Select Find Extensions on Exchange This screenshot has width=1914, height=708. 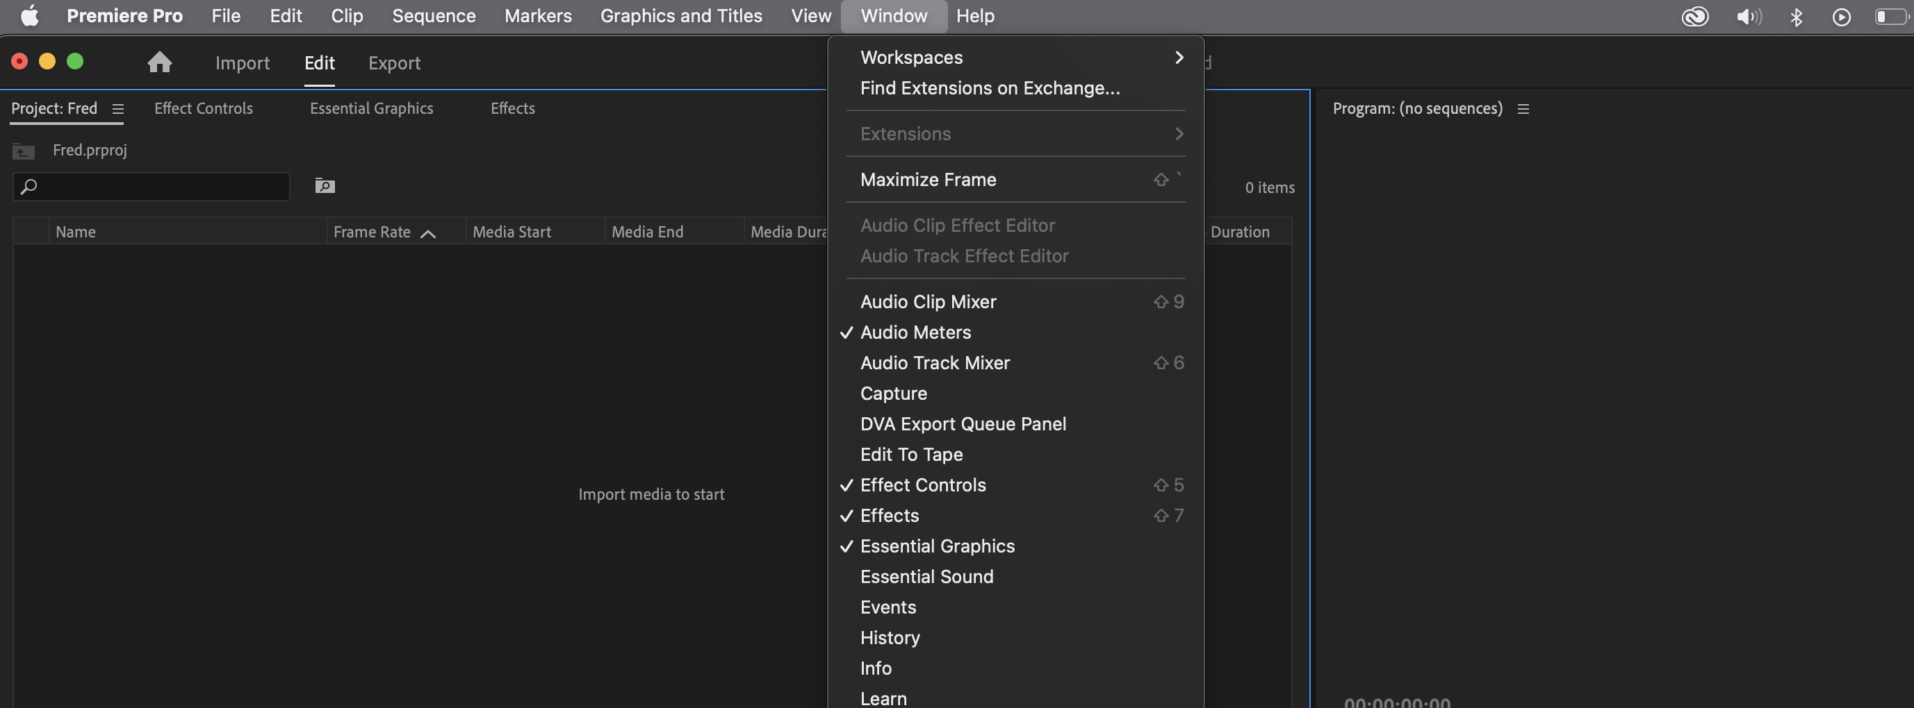point(989,87)
